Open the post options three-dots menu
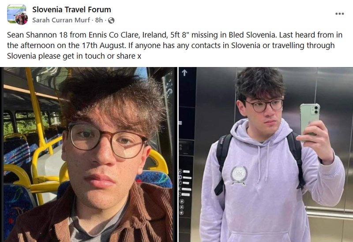 [339, 14]
